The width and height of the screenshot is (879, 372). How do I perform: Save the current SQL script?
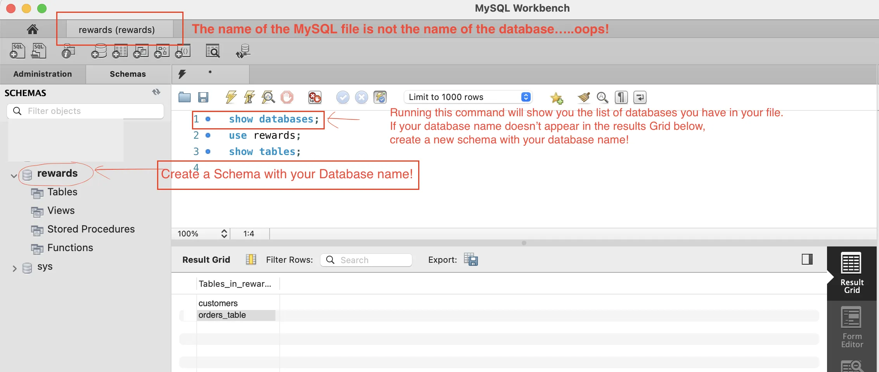[x=203, y=97]
